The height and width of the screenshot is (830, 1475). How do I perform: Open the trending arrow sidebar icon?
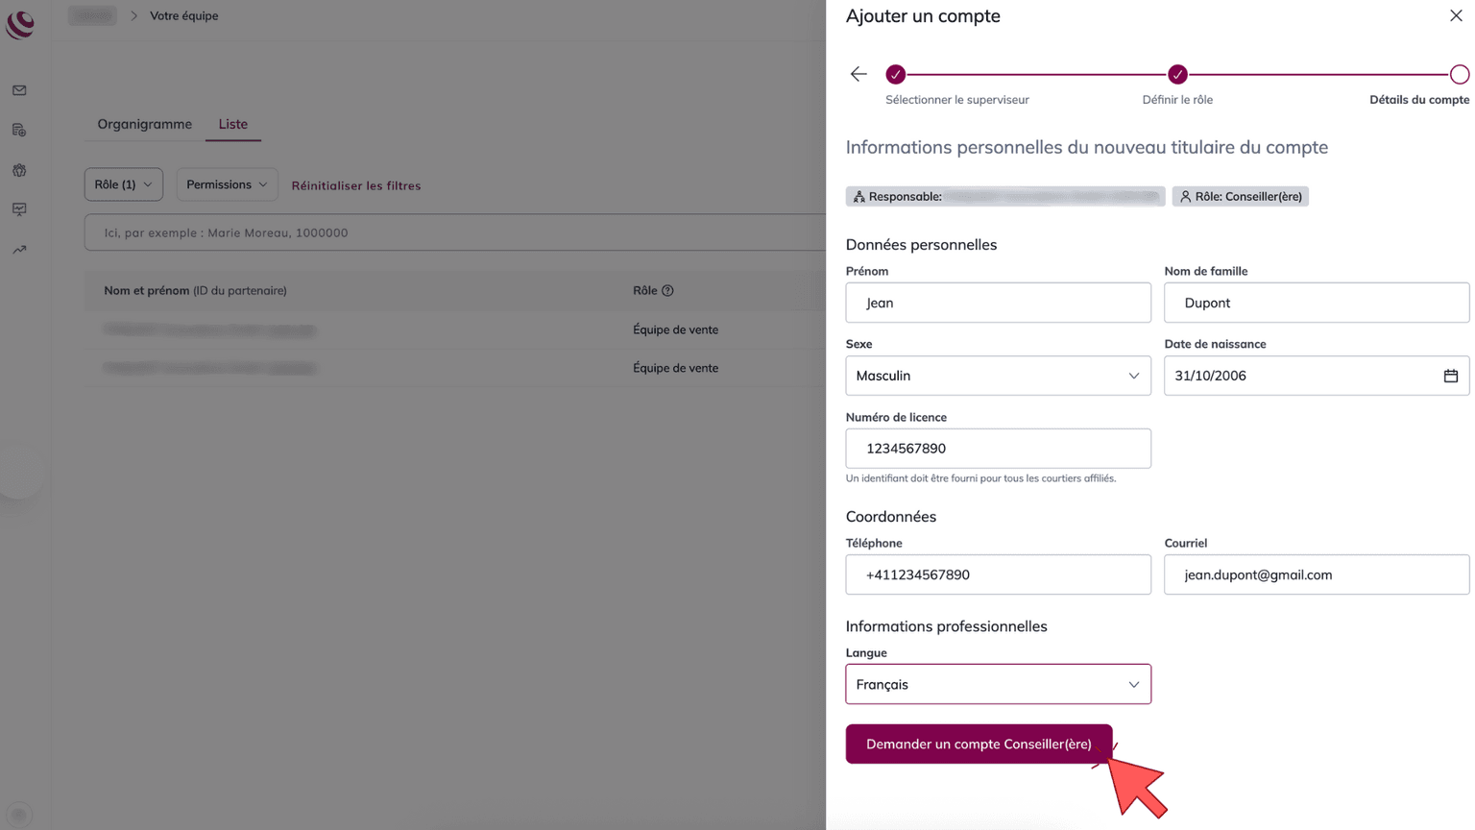[x=19, y=250]
